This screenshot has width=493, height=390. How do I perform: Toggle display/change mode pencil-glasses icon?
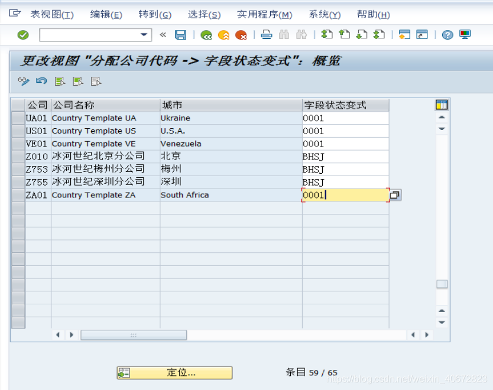click(24, 82)
